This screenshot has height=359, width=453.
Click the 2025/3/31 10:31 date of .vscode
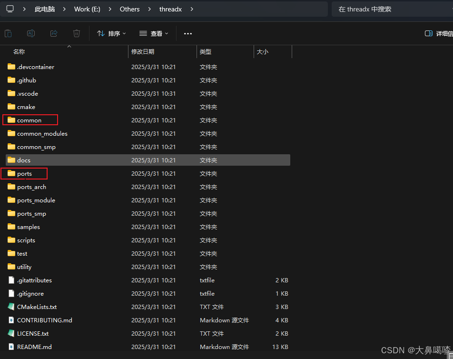tap(153, 94)
